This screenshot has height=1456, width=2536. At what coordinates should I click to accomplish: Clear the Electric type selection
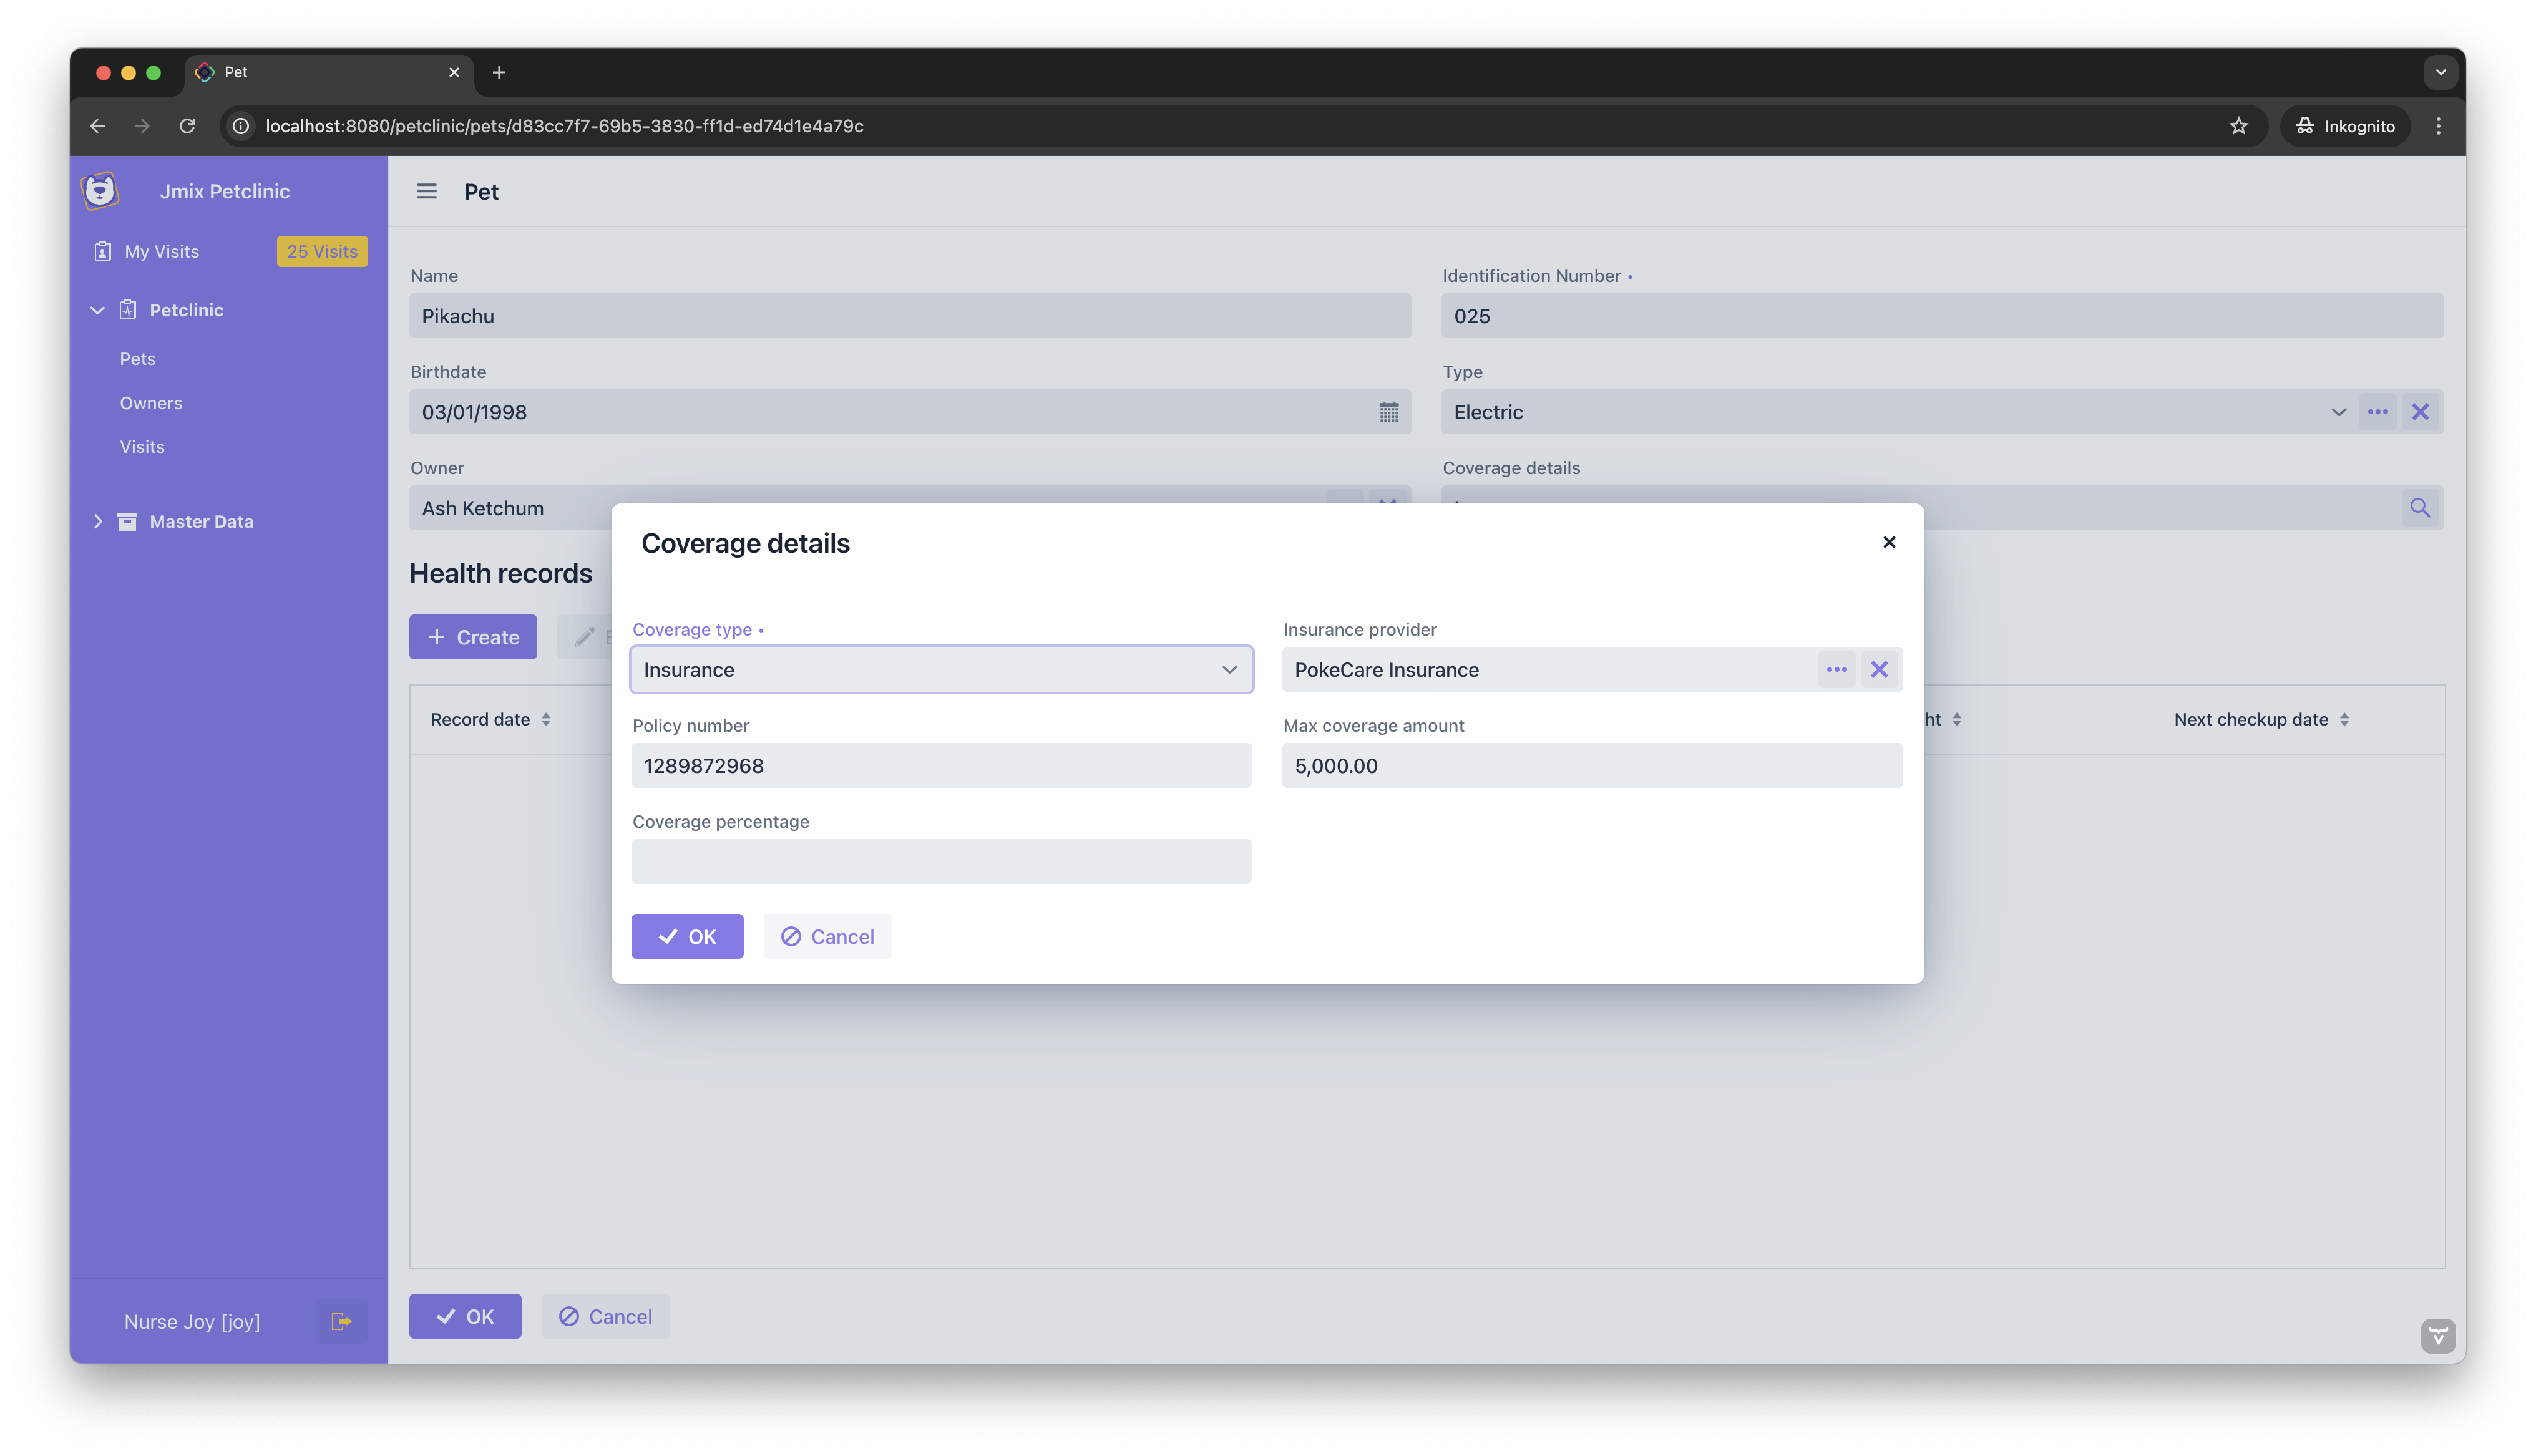(x=2421, y=411)
